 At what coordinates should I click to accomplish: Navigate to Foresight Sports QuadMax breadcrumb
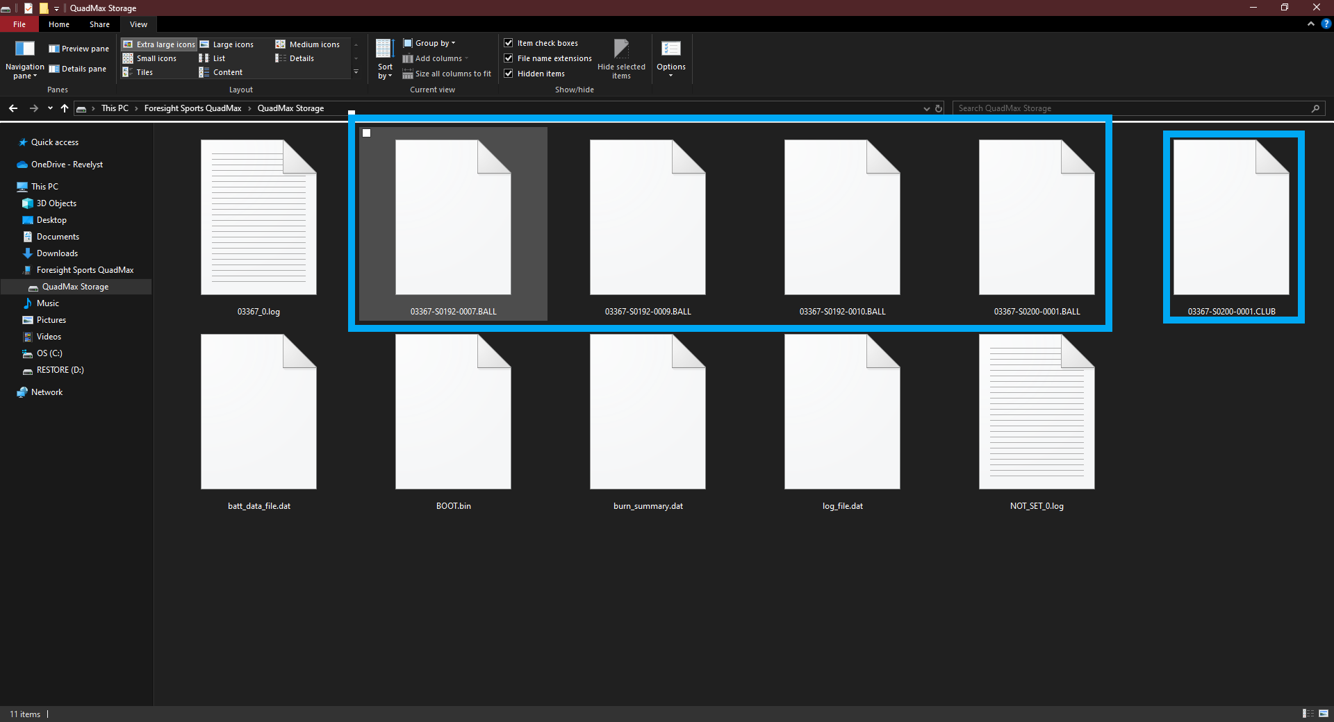tap(193, 108)
